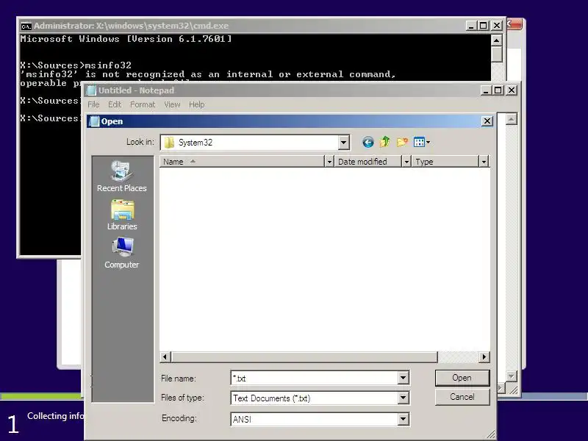Open Notepad's View menu
Viewport: 588px width, 441px height.
[x=172, y=104]
